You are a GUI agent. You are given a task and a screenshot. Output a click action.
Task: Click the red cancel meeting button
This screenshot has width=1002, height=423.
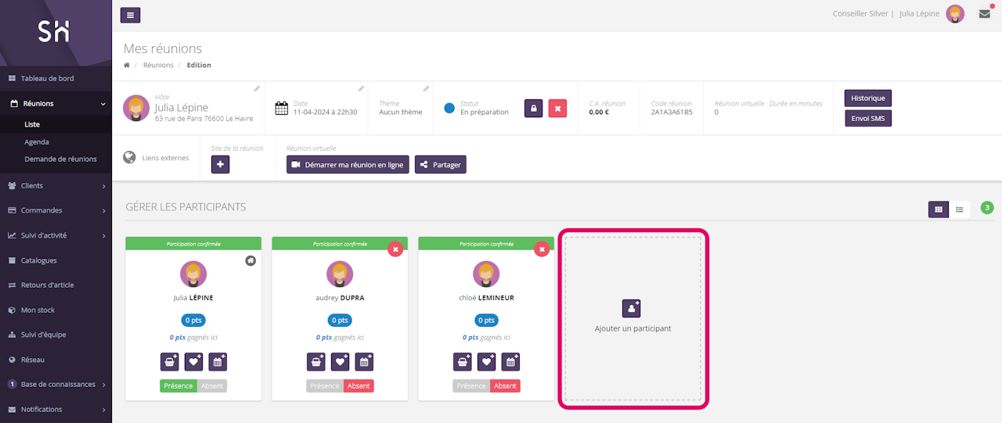(557, 109)
